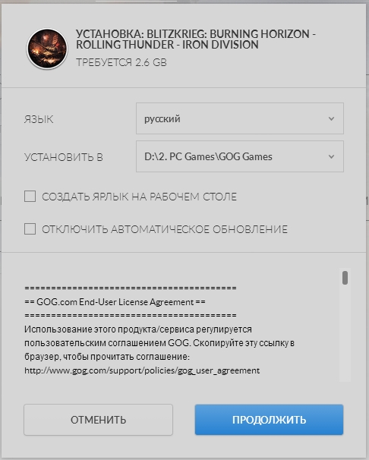Screen dimensions: 369x460
Task: Tick the disable automatic update checkbox
Action: point(30,228)
